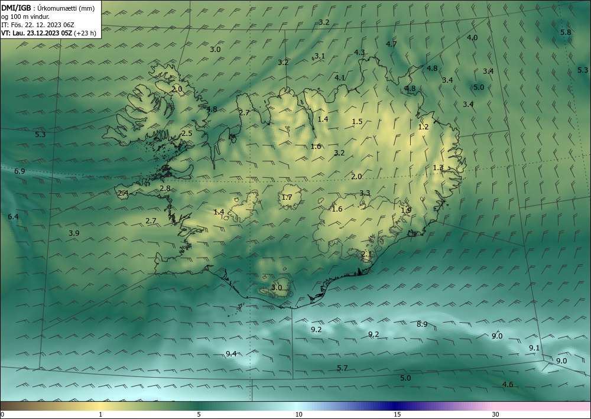Click the 2.5 value label

pyautogui.click(x=187, y=134)
